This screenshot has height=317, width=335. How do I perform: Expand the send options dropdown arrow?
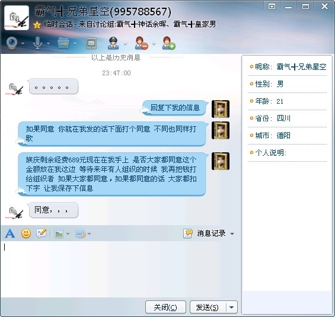pos(232,308)
